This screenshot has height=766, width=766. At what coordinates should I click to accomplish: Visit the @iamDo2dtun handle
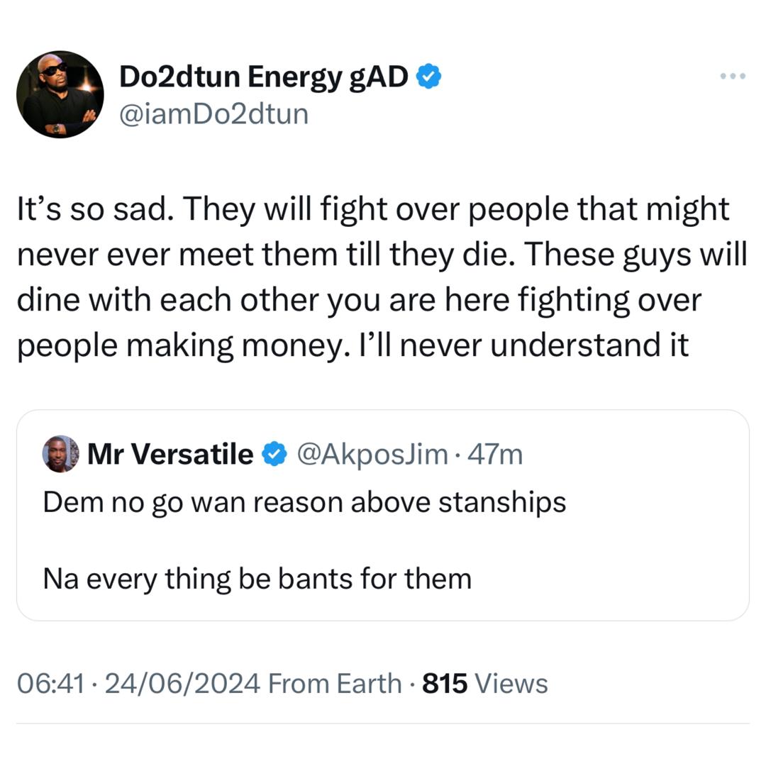point(213,113)
